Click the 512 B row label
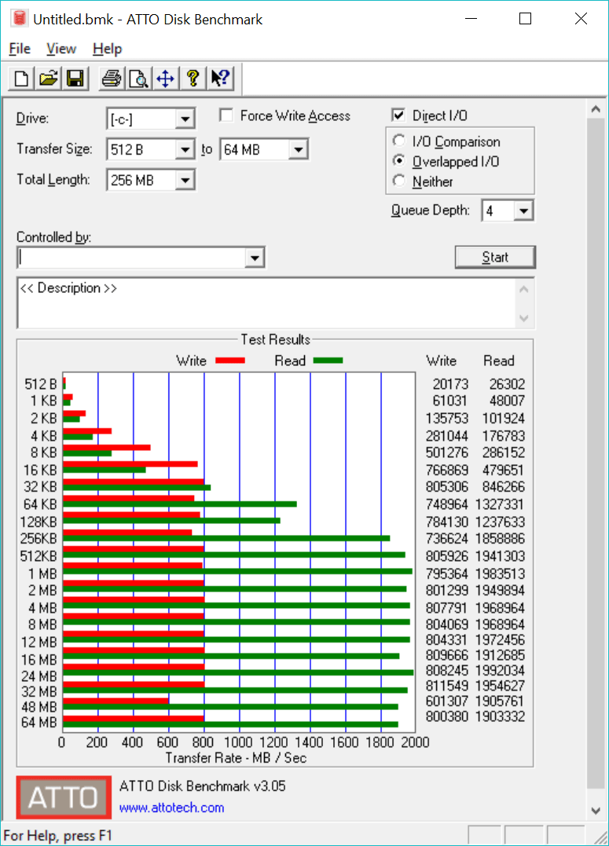Screen dimensions: 609x846 pyautogui.click(x=41, y=384)
